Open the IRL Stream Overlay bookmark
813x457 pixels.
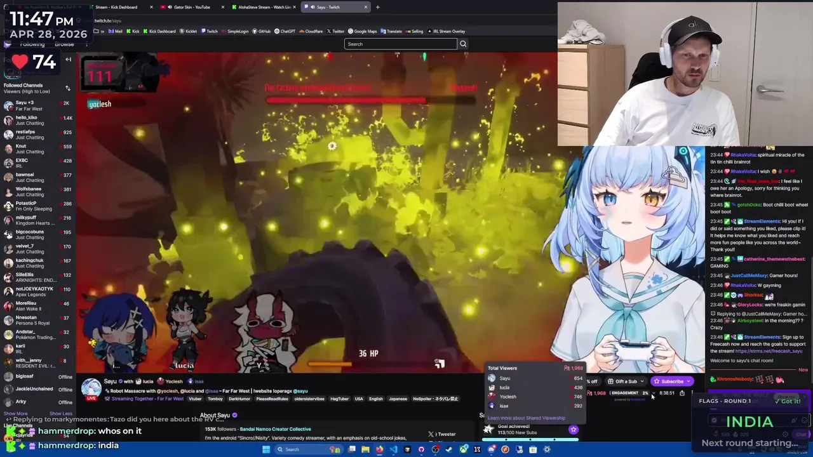tap(446, 31)
